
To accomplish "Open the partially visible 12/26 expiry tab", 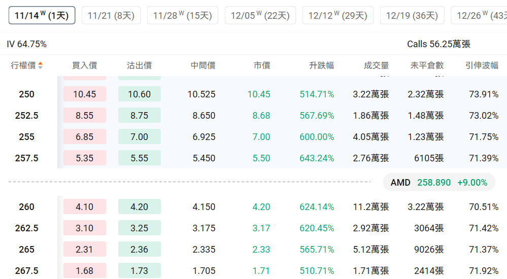I will 480,15.
